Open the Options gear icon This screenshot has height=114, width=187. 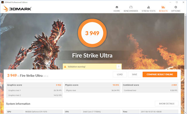[176, 7]
